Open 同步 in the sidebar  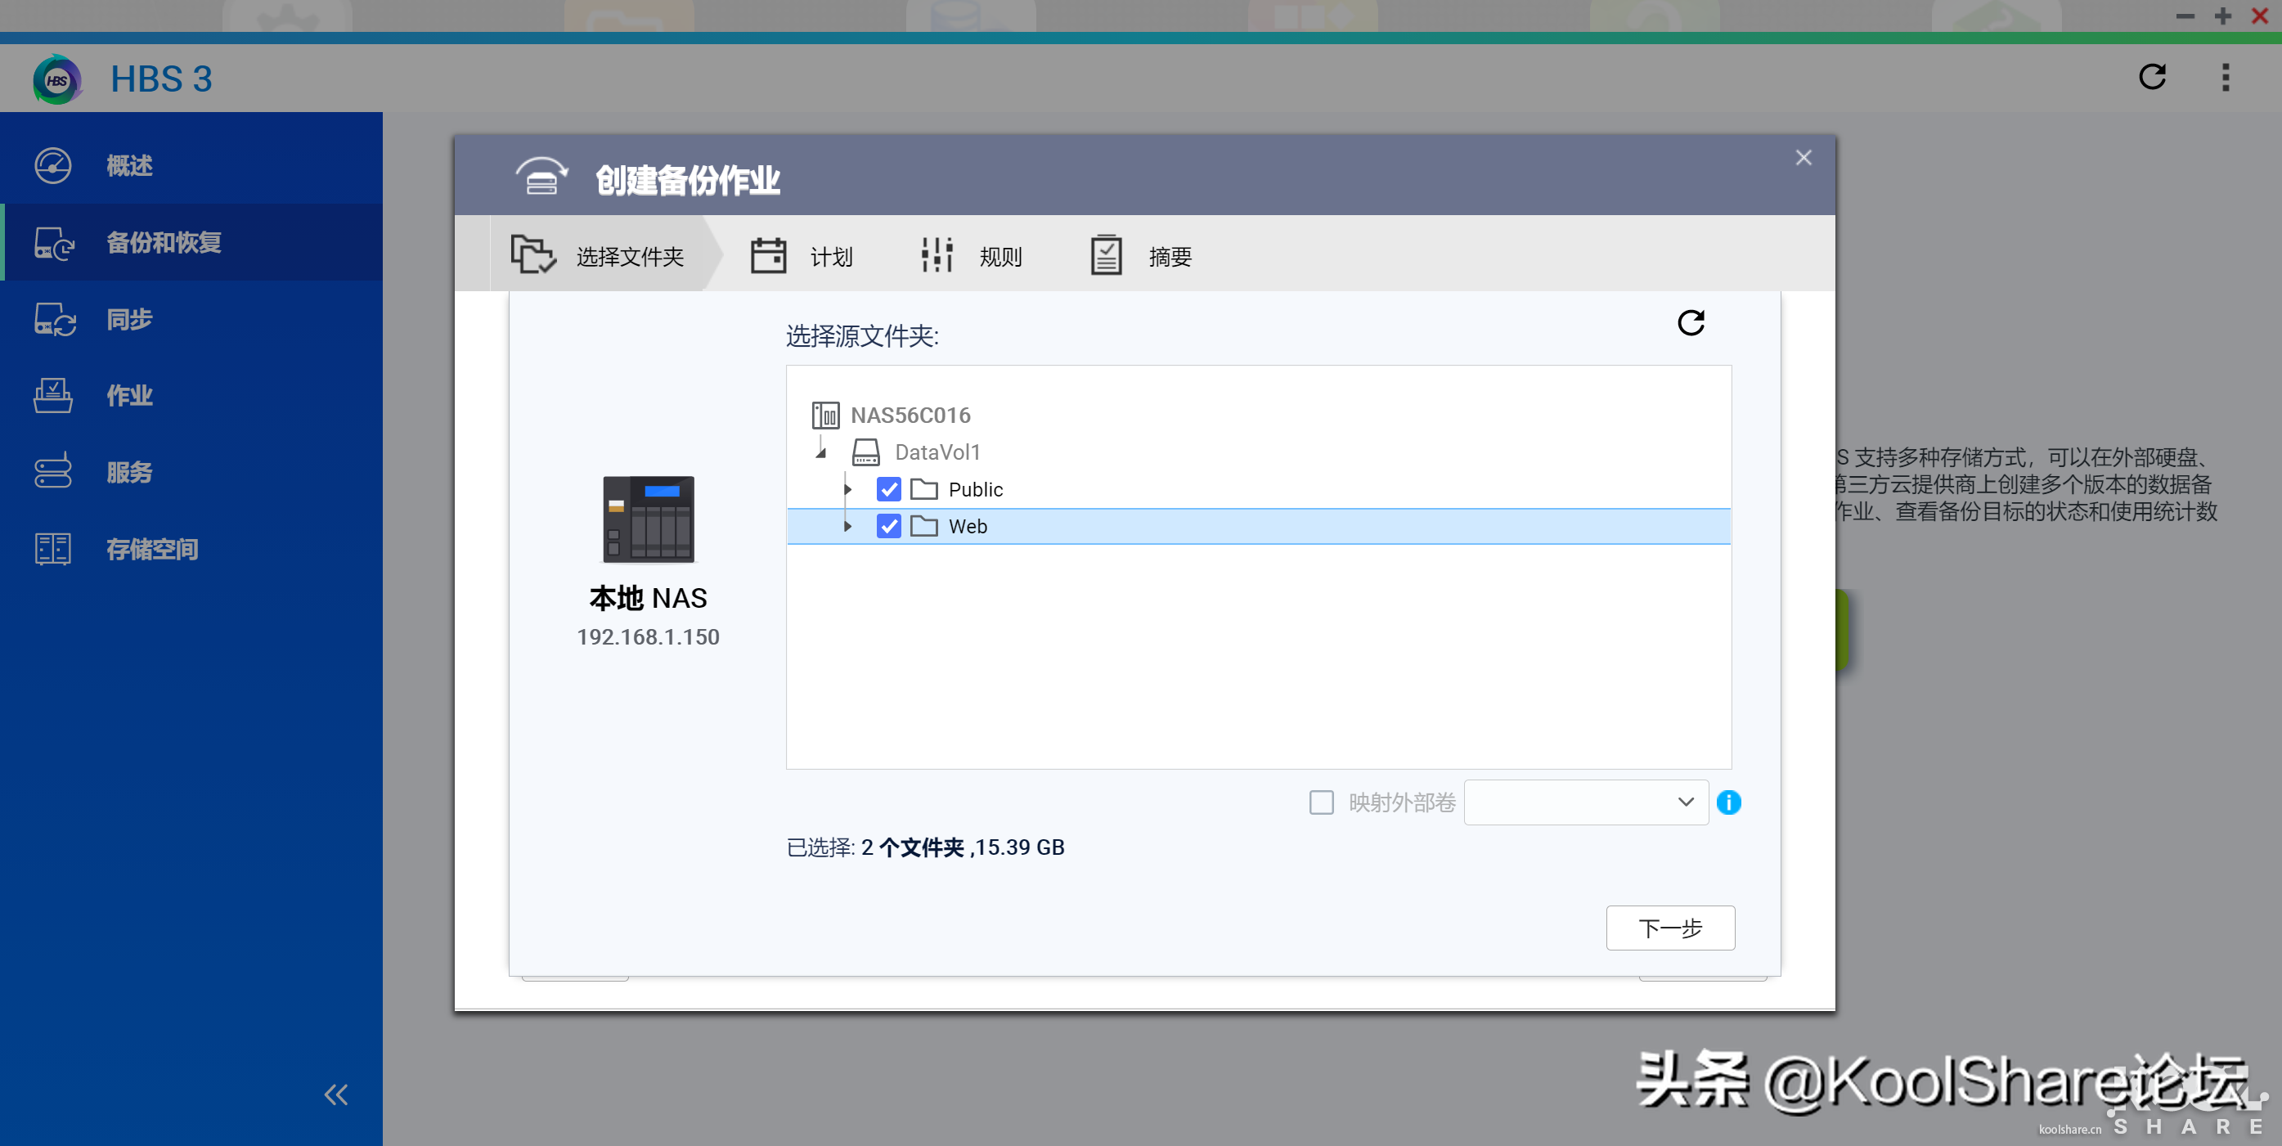pyautogui.click(x=129, y=320)
